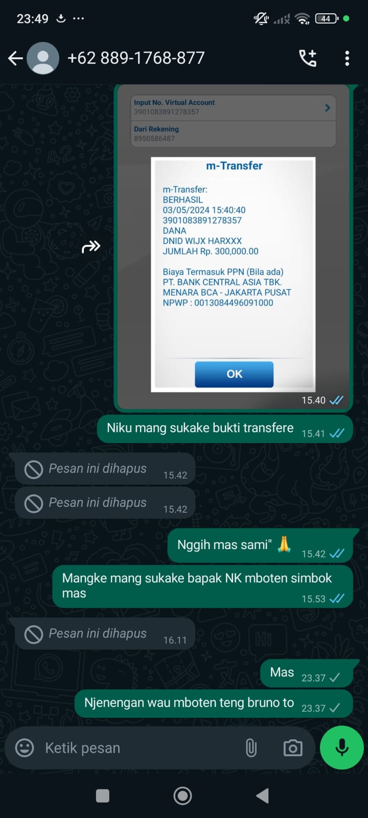Select message 'Niku mang sukake bukti transfere'
Screen dimensions: 368x818
(x=225, y=428)
